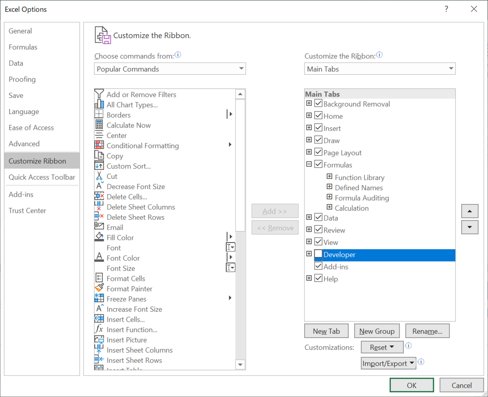Screen dimensions: 488x397
Task: Click the Conditional Formatting icon
Action: [99, 145]
